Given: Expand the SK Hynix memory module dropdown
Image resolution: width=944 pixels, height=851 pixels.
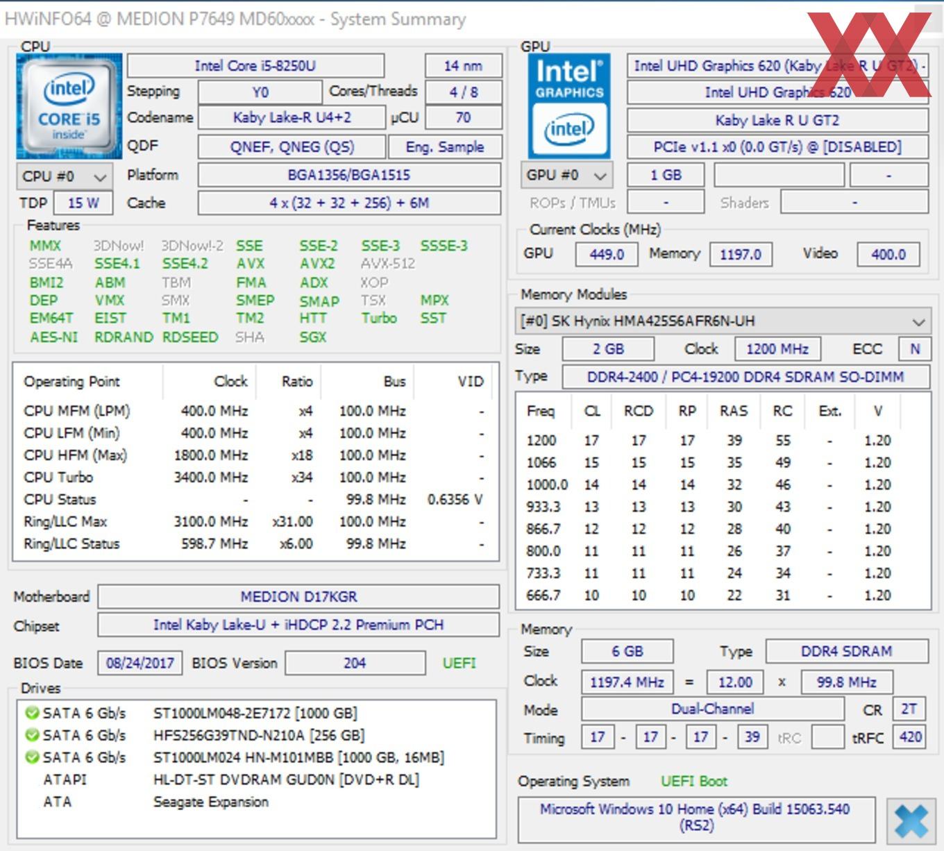Looking at the screenshot, I should tap(723, 321).
